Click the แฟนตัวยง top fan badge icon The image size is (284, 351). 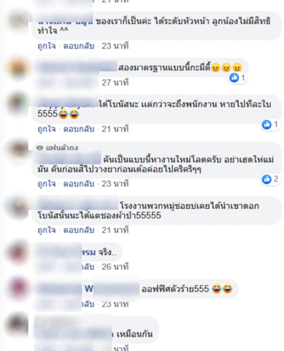[x=40, y=148]
